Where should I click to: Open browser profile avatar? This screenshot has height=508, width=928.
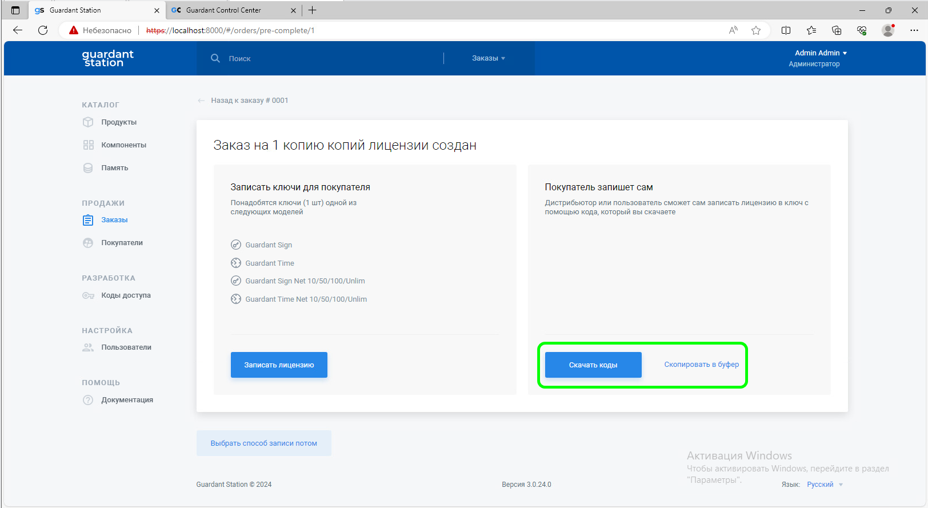point(888,30)
